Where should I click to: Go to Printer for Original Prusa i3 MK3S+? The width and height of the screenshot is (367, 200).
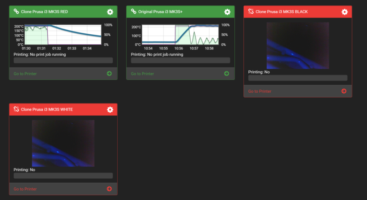(142, 74)
